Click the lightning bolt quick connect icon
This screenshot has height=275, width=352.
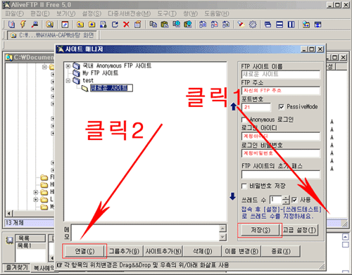[23, 25]
